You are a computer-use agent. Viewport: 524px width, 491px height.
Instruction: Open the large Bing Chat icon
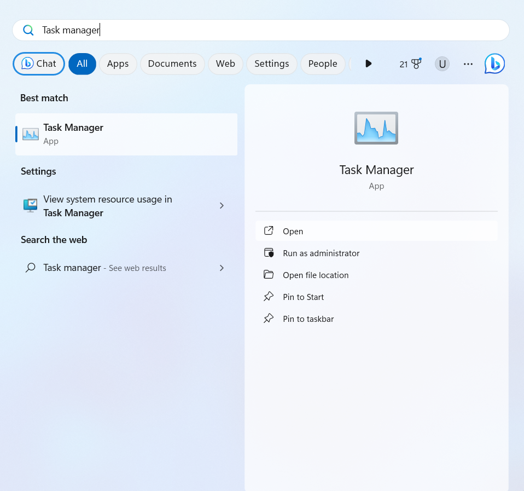point(494,63)
